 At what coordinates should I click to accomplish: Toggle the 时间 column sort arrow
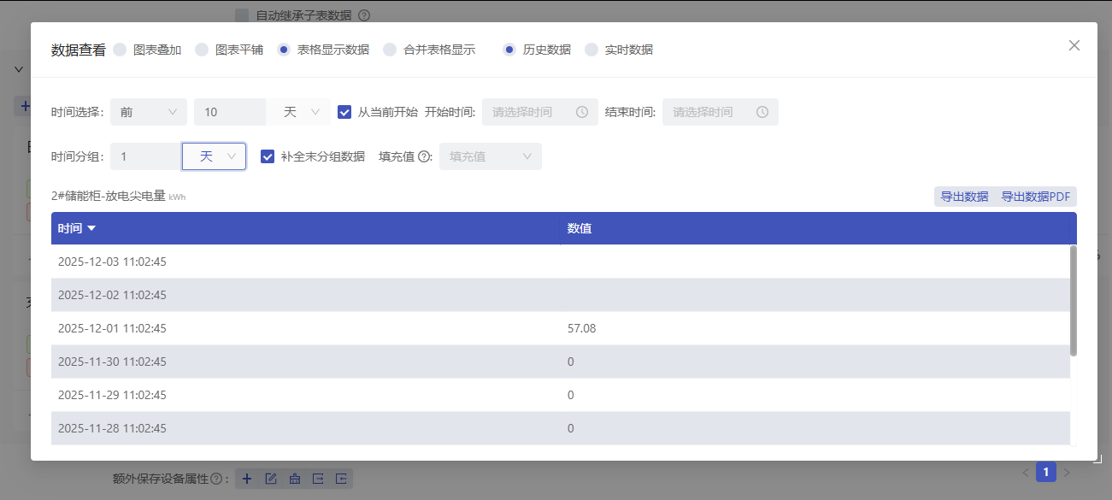pyautogui.click(x=92, y=227)
